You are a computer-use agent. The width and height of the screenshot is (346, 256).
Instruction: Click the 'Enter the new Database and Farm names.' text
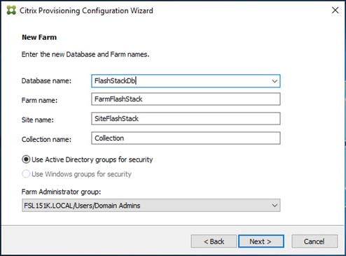85,55
